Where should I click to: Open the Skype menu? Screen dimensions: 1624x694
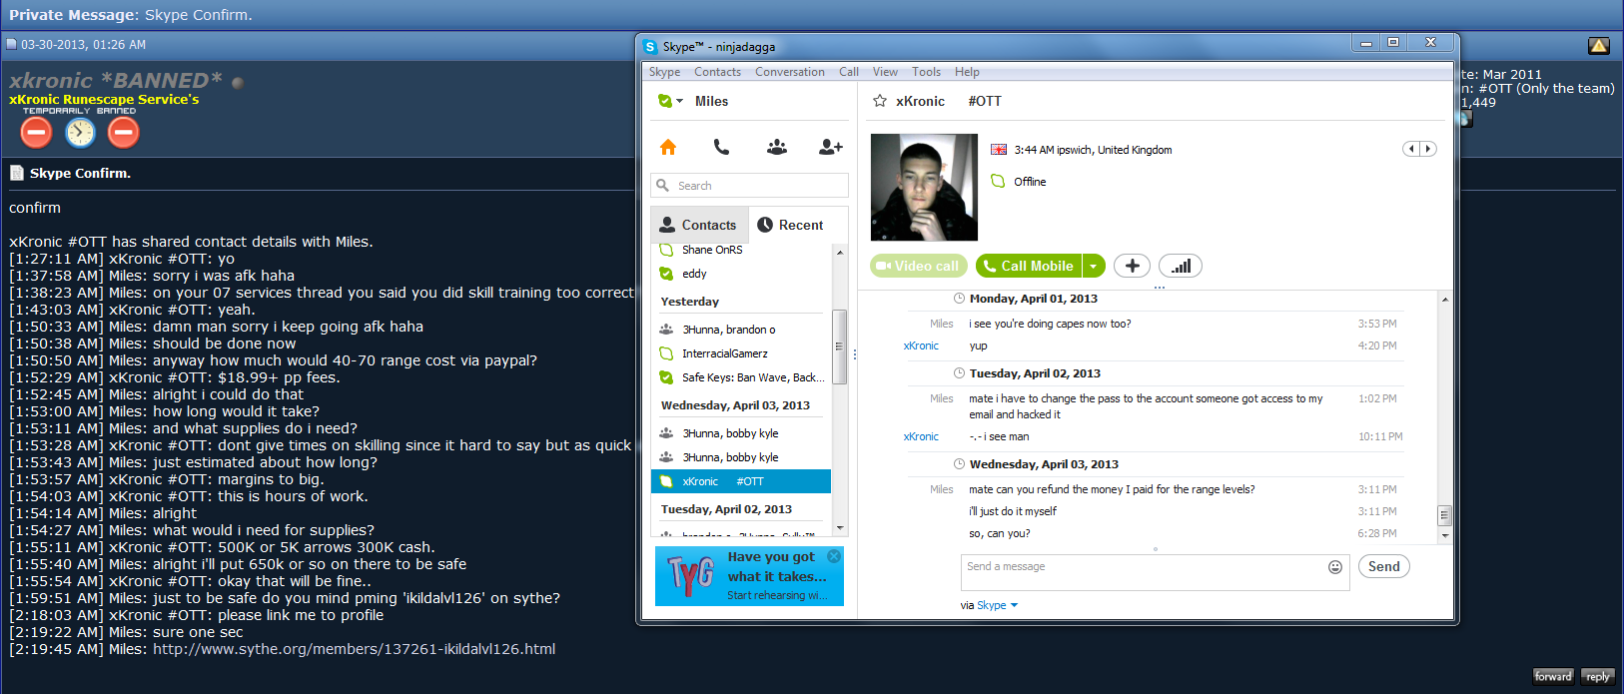coord(664,72)
